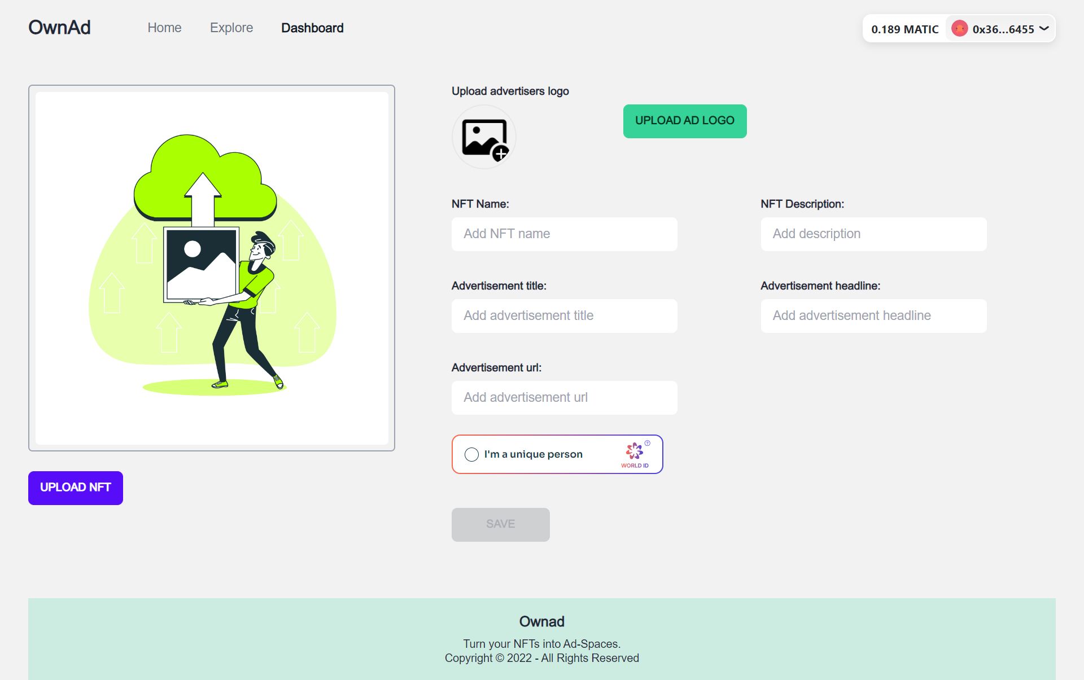Switch to the Explore section
Viewport: 1084px width, 680px height.
[231, 28]
